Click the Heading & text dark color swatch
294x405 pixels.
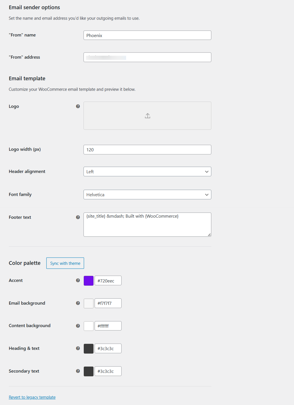(x=88, y=348)
